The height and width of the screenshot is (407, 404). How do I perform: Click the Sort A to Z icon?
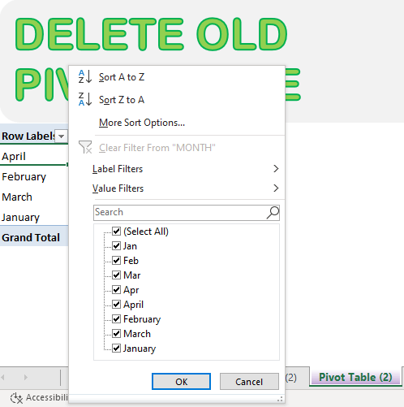click(x=85, y=76)
